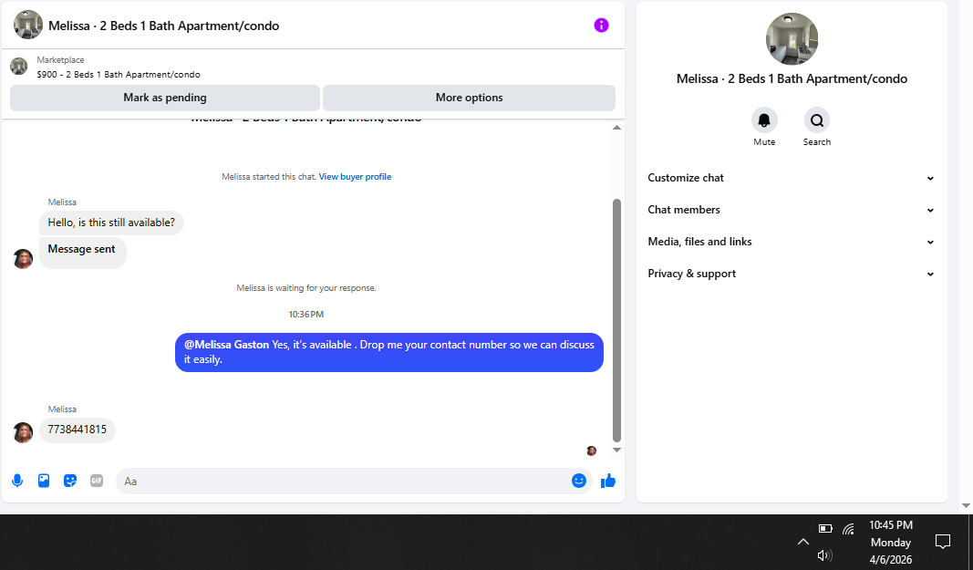Mark the listing as pending
This screenshot has height=570, width=973.
165,98
